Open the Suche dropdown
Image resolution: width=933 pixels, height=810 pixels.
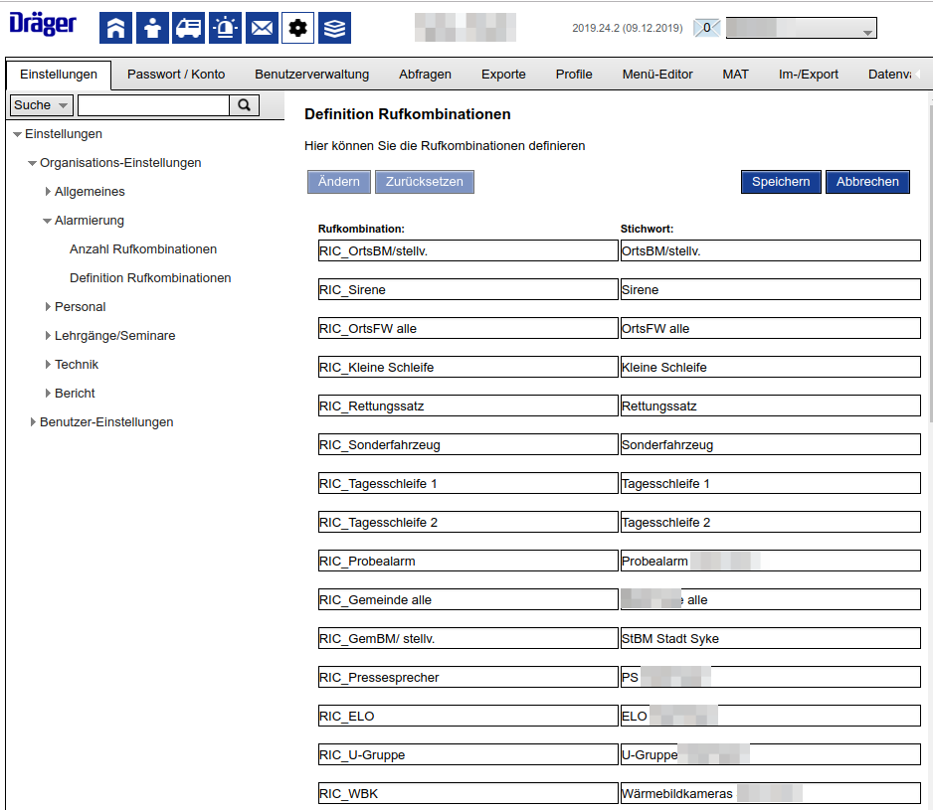pyautogui.click(x=41, y=105)
